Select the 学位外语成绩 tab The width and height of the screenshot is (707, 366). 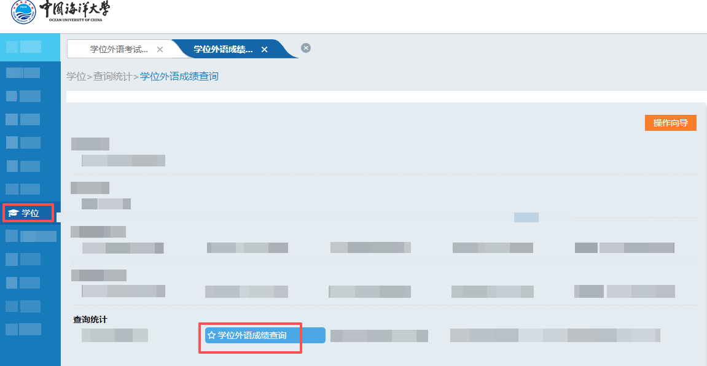click(x=223, y=49)
